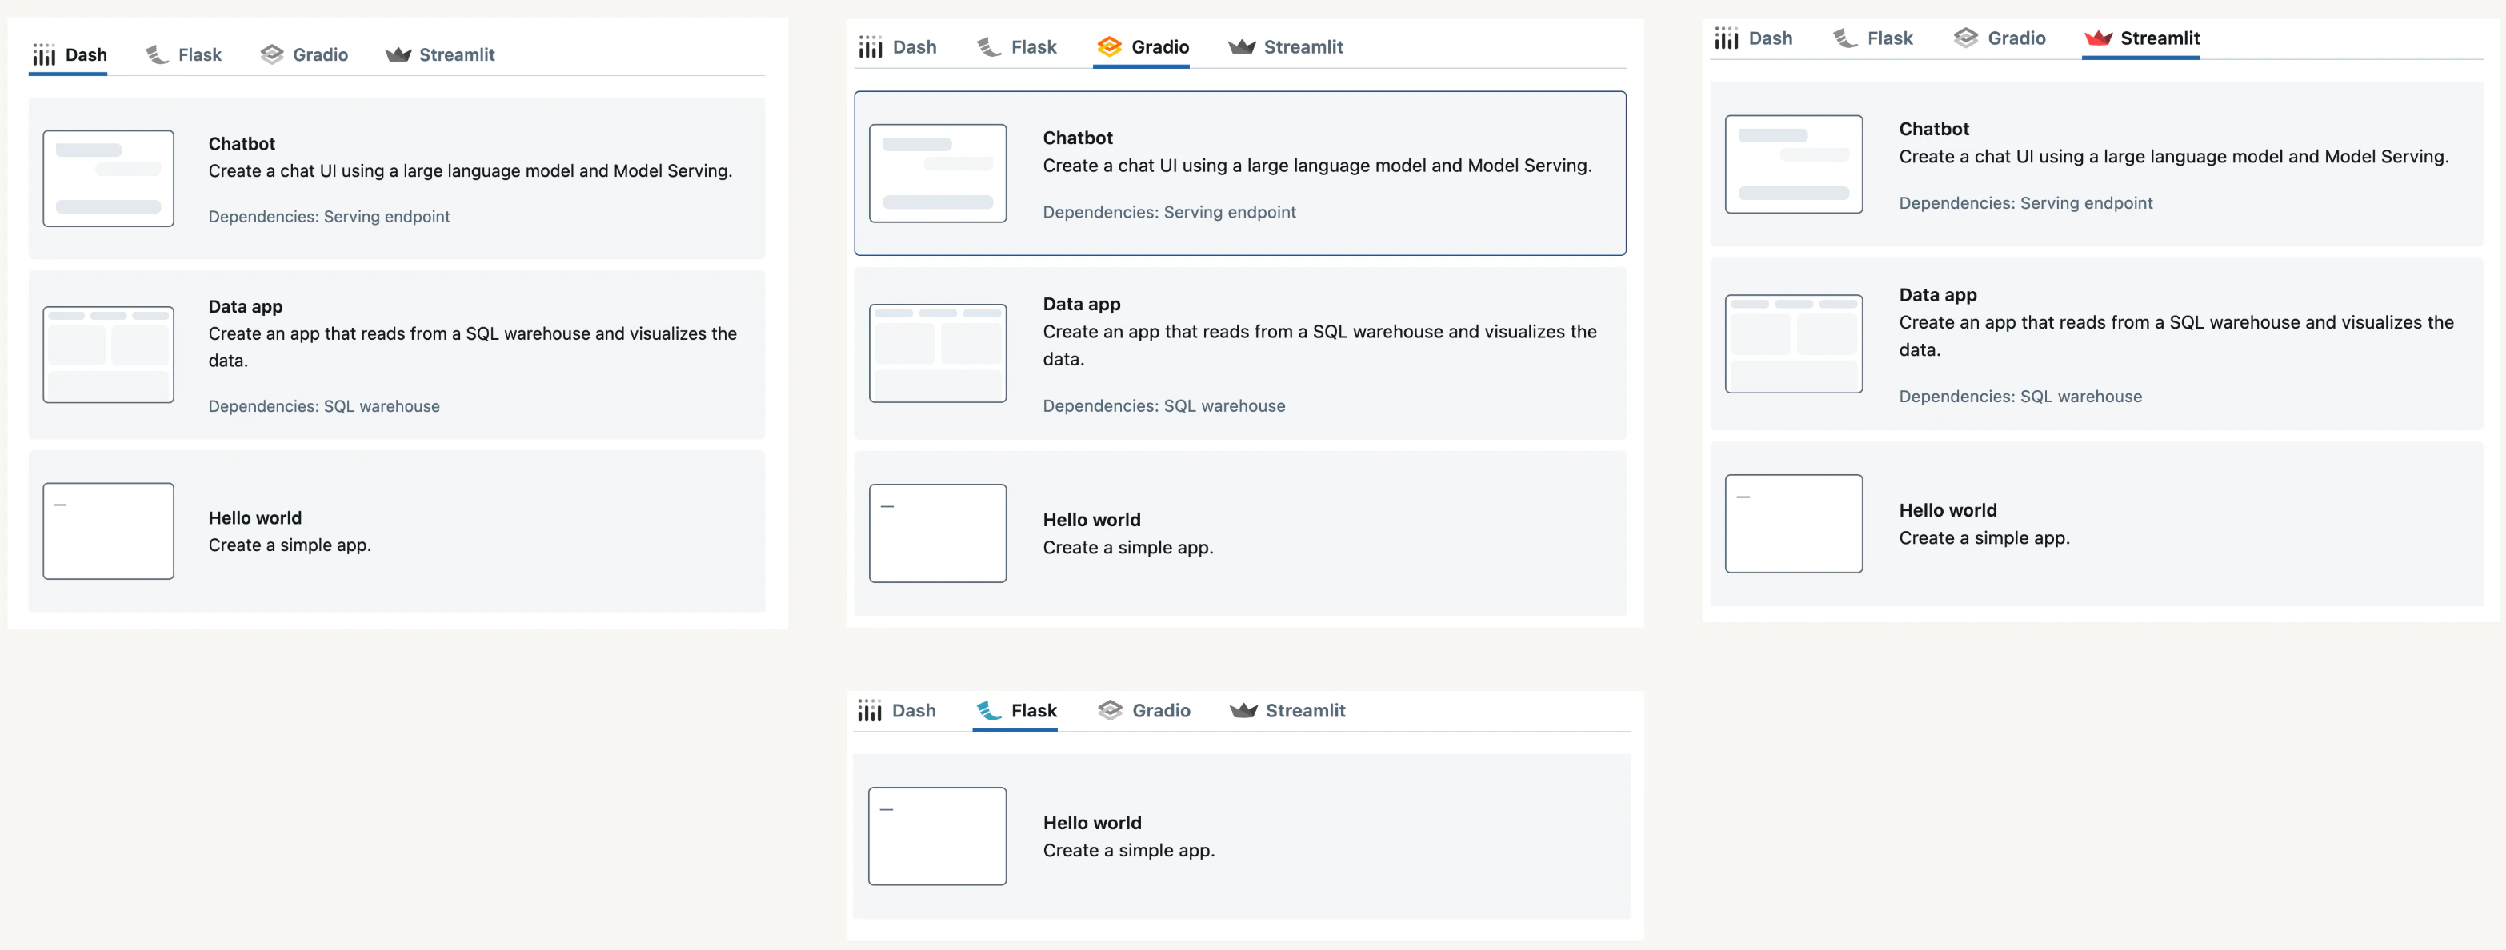This screenshot has width=2506, height=950.
Task: Click the orange Gradio icon in the Gradio-selected panel
Action: (x=1109, y=46)
